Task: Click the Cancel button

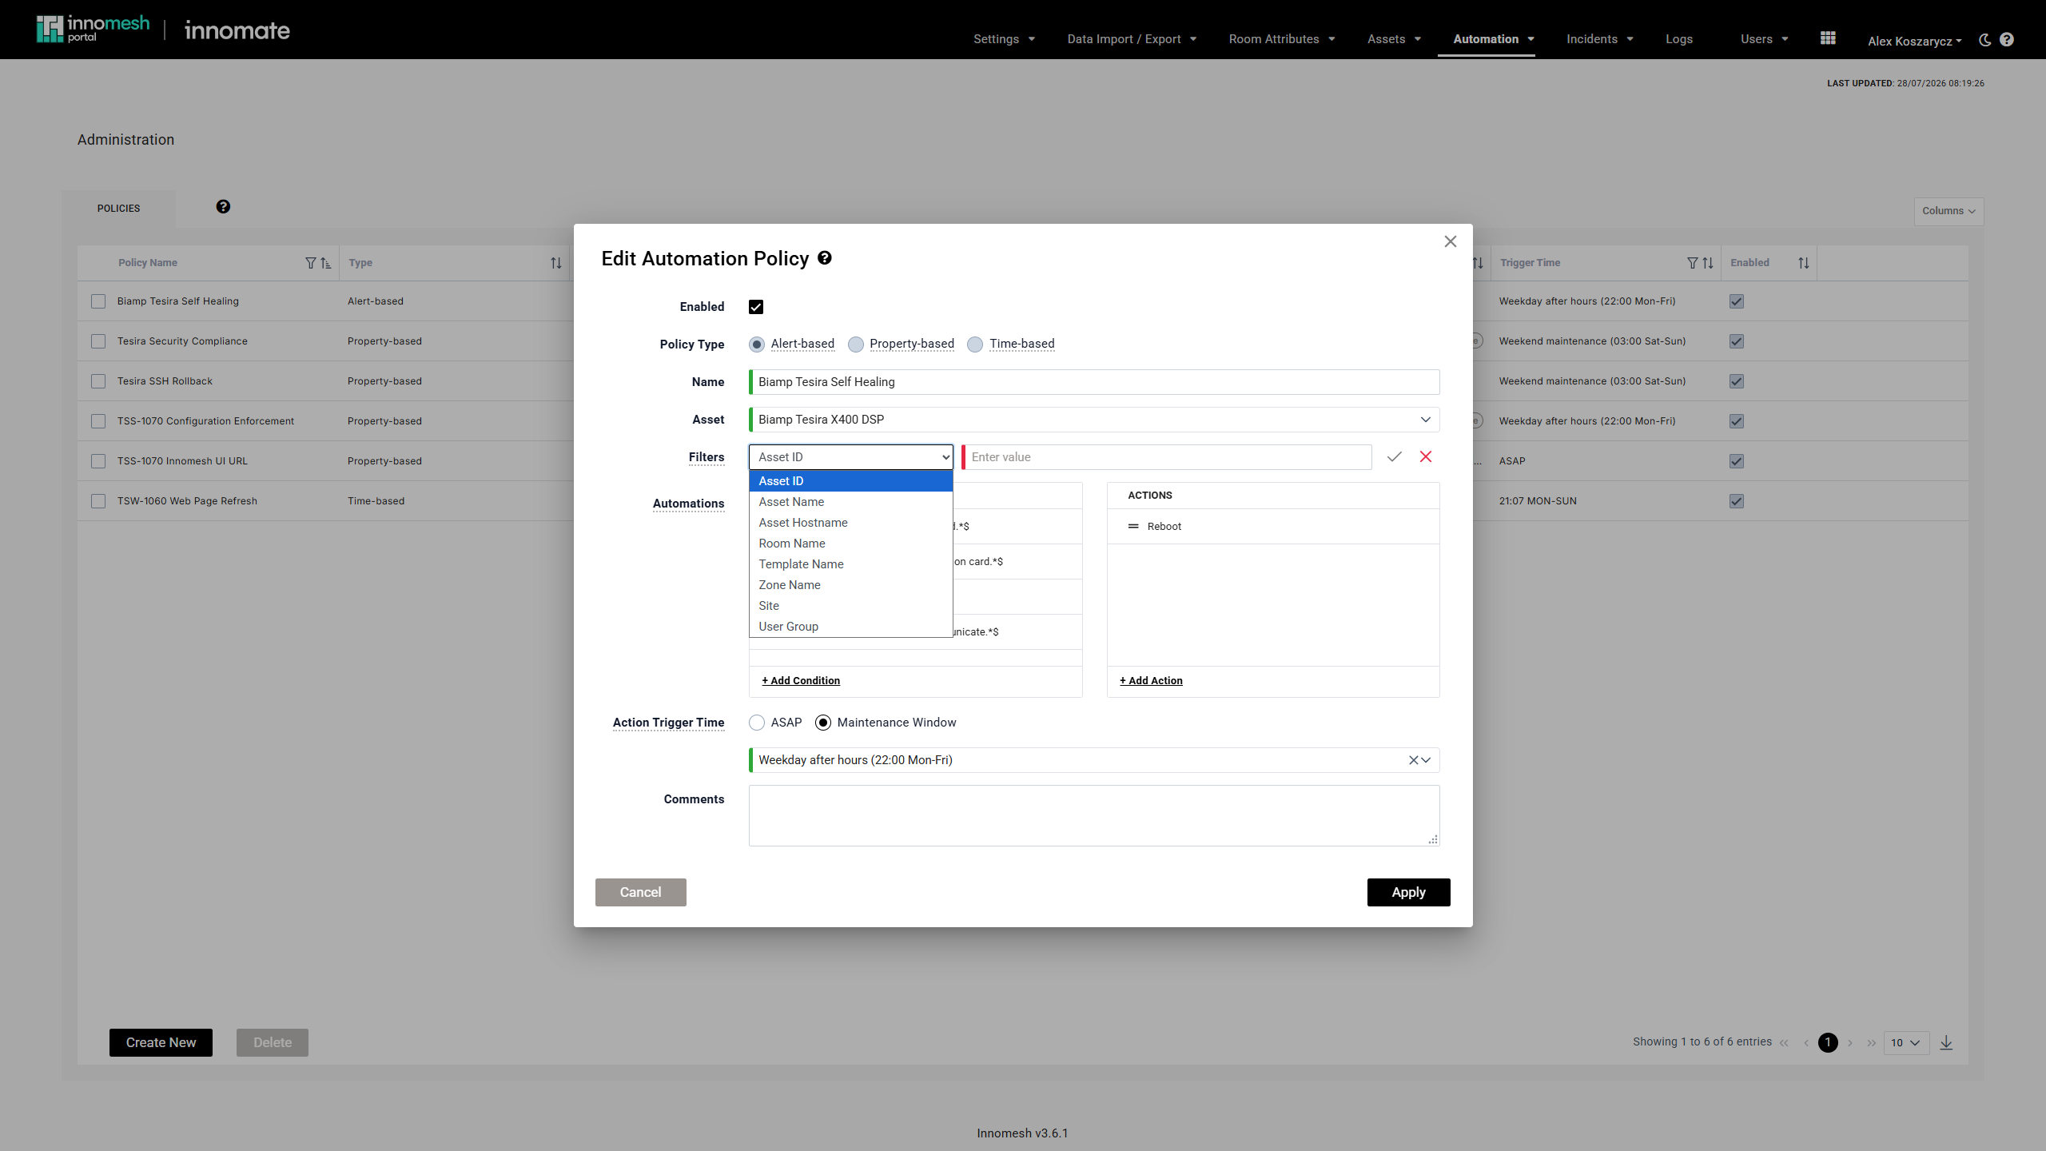Action: pyautogui.click(x=640, y=892)
